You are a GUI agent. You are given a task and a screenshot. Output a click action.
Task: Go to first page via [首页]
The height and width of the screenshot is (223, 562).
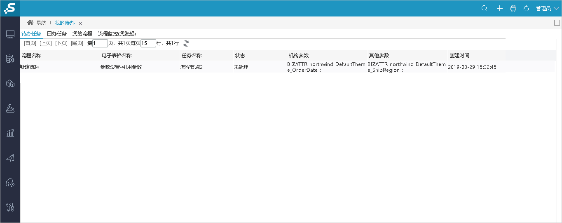(30, 43)
